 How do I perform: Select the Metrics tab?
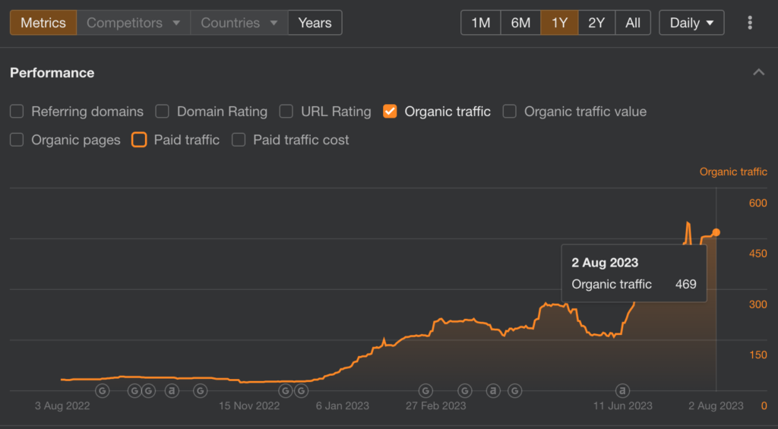coord(43,23)
